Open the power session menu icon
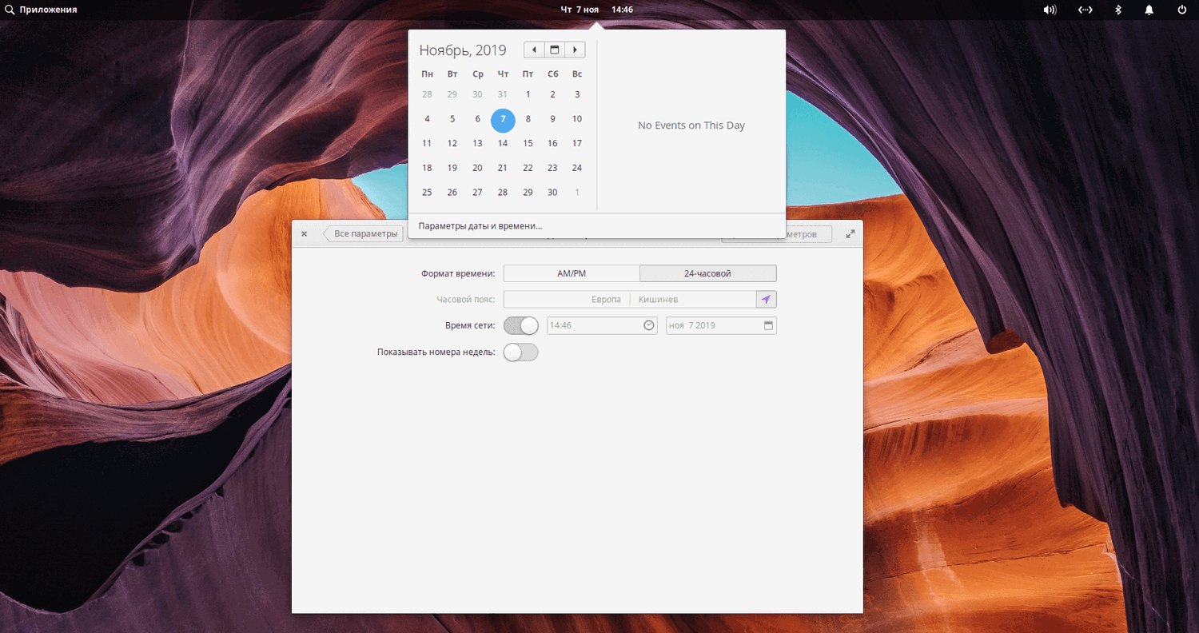The width and height of the screenshot is (1199, 633). pos(1182,10)
